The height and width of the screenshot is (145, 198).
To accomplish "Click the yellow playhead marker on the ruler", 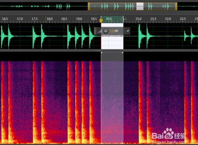I will coord(101,21).
